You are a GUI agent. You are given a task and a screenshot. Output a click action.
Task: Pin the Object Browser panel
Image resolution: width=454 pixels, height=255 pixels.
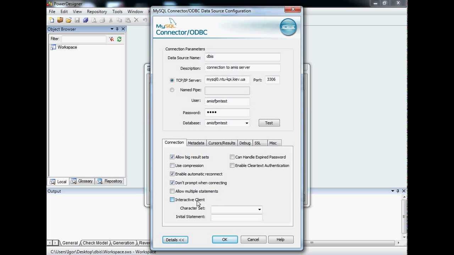117,29
